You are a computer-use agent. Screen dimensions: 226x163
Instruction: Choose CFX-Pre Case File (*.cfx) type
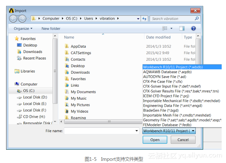click(182, 81)
